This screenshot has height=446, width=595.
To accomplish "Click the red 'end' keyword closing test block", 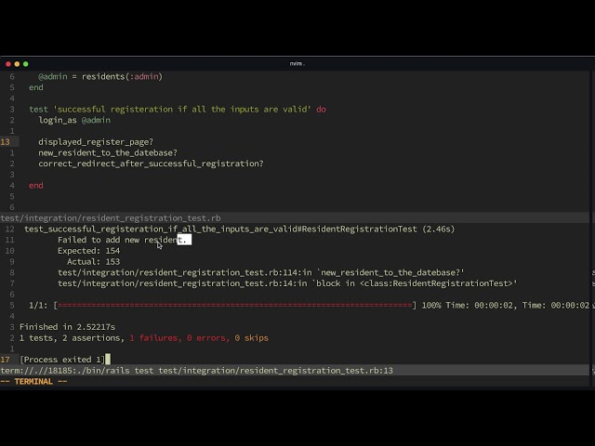I will [36, 186].
